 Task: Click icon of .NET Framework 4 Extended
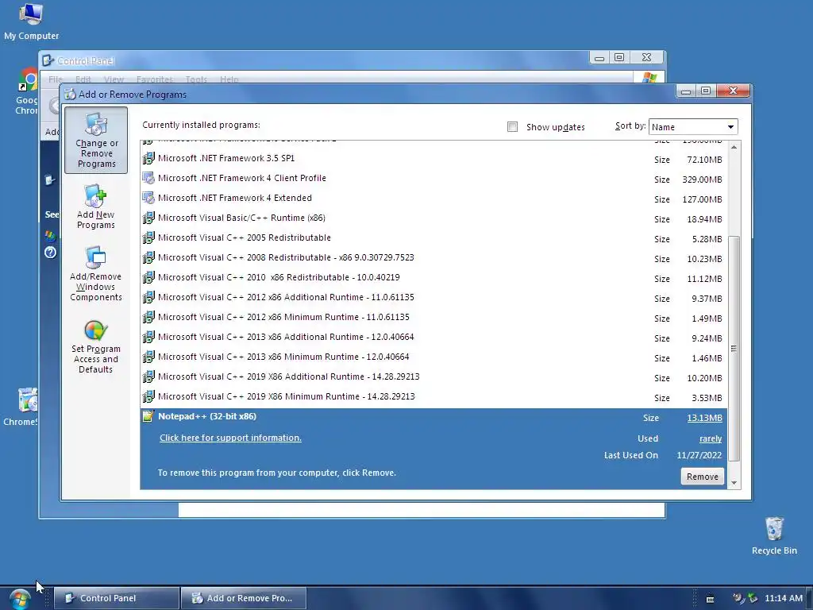[148, 198]
